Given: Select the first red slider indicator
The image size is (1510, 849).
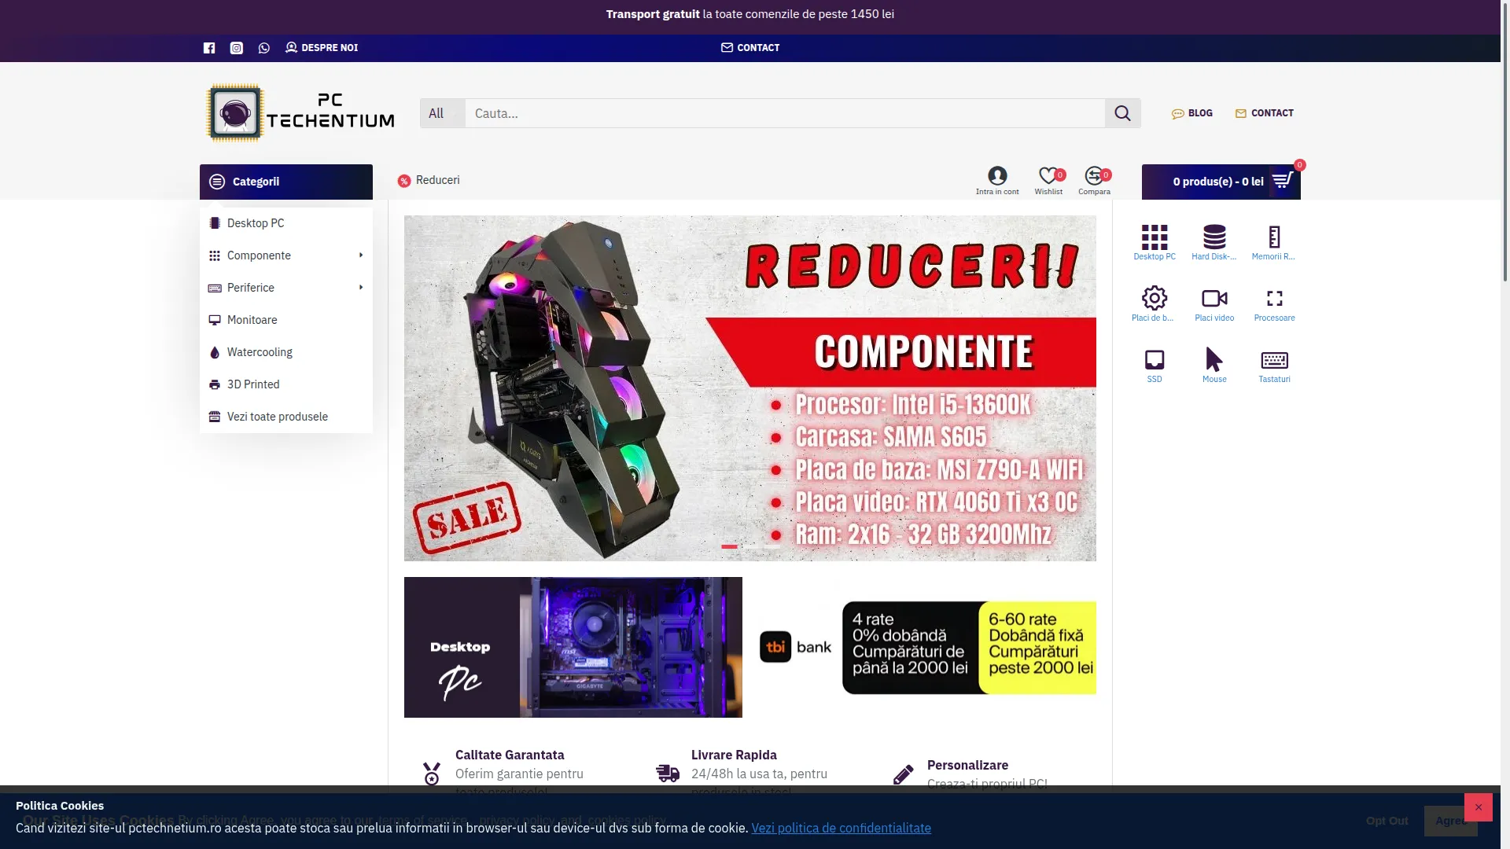Looking at the screenshot, I should [x=730, y=546].
